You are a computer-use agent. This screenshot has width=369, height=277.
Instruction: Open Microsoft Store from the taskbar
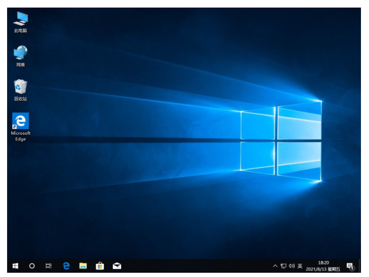click(x=100, y=266)
